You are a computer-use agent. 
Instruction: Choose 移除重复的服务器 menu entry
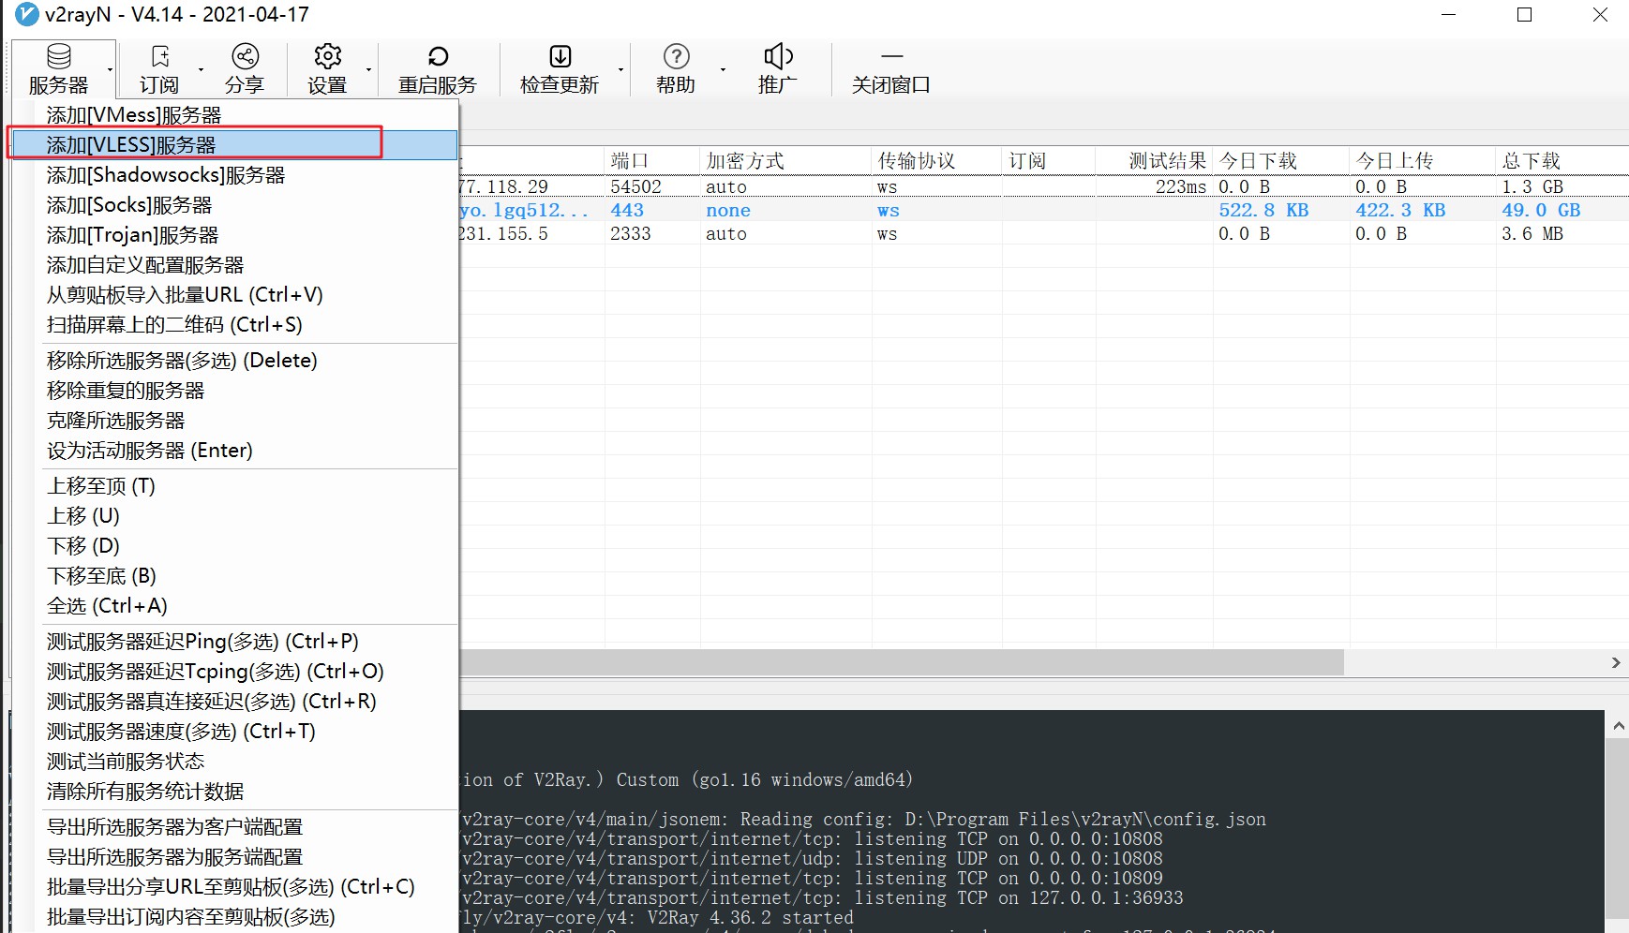pos(232,391)
